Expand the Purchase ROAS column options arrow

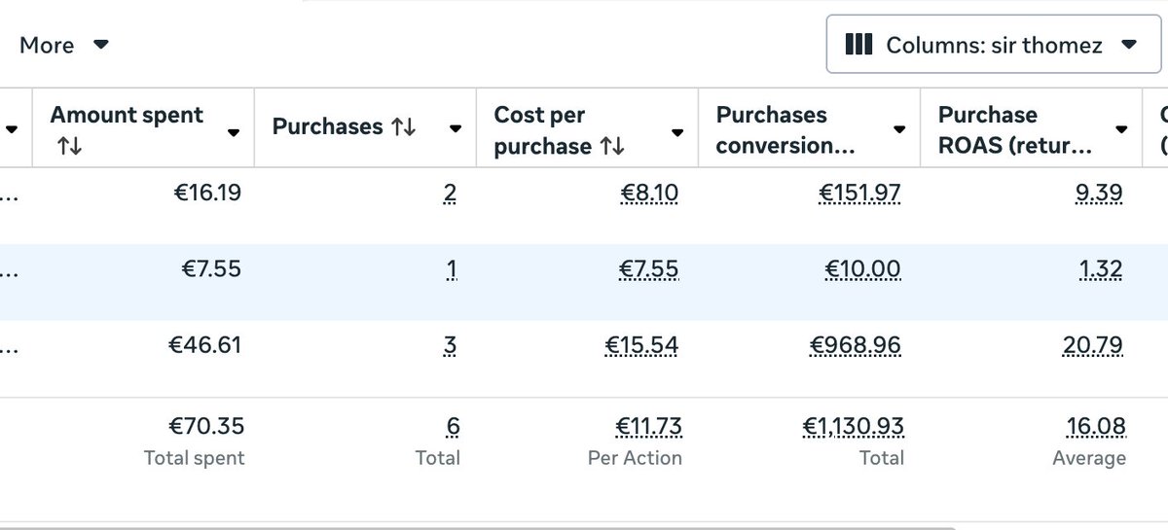(1121, 129)
